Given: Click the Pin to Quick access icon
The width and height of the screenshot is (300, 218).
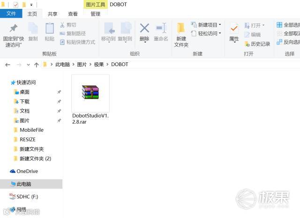Looking at the screenshot, I should [x=14, y=28].
